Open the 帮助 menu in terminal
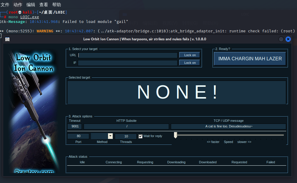The width and height of the screenshot is (297, 183). [x=56, y=4]
